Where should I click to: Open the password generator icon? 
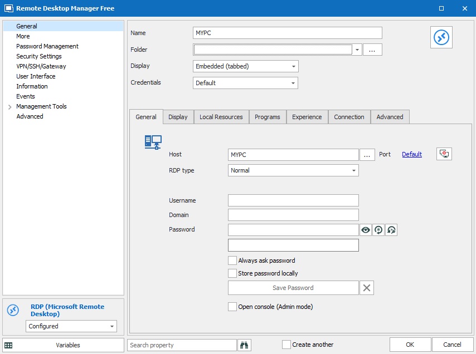coord(378,230)
